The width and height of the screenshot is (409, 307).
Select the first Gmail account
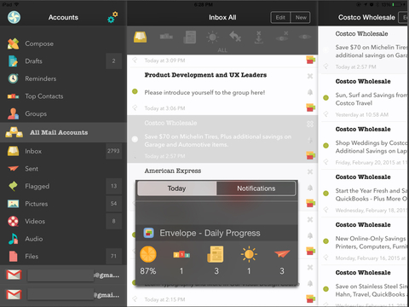tap(63, 275)
